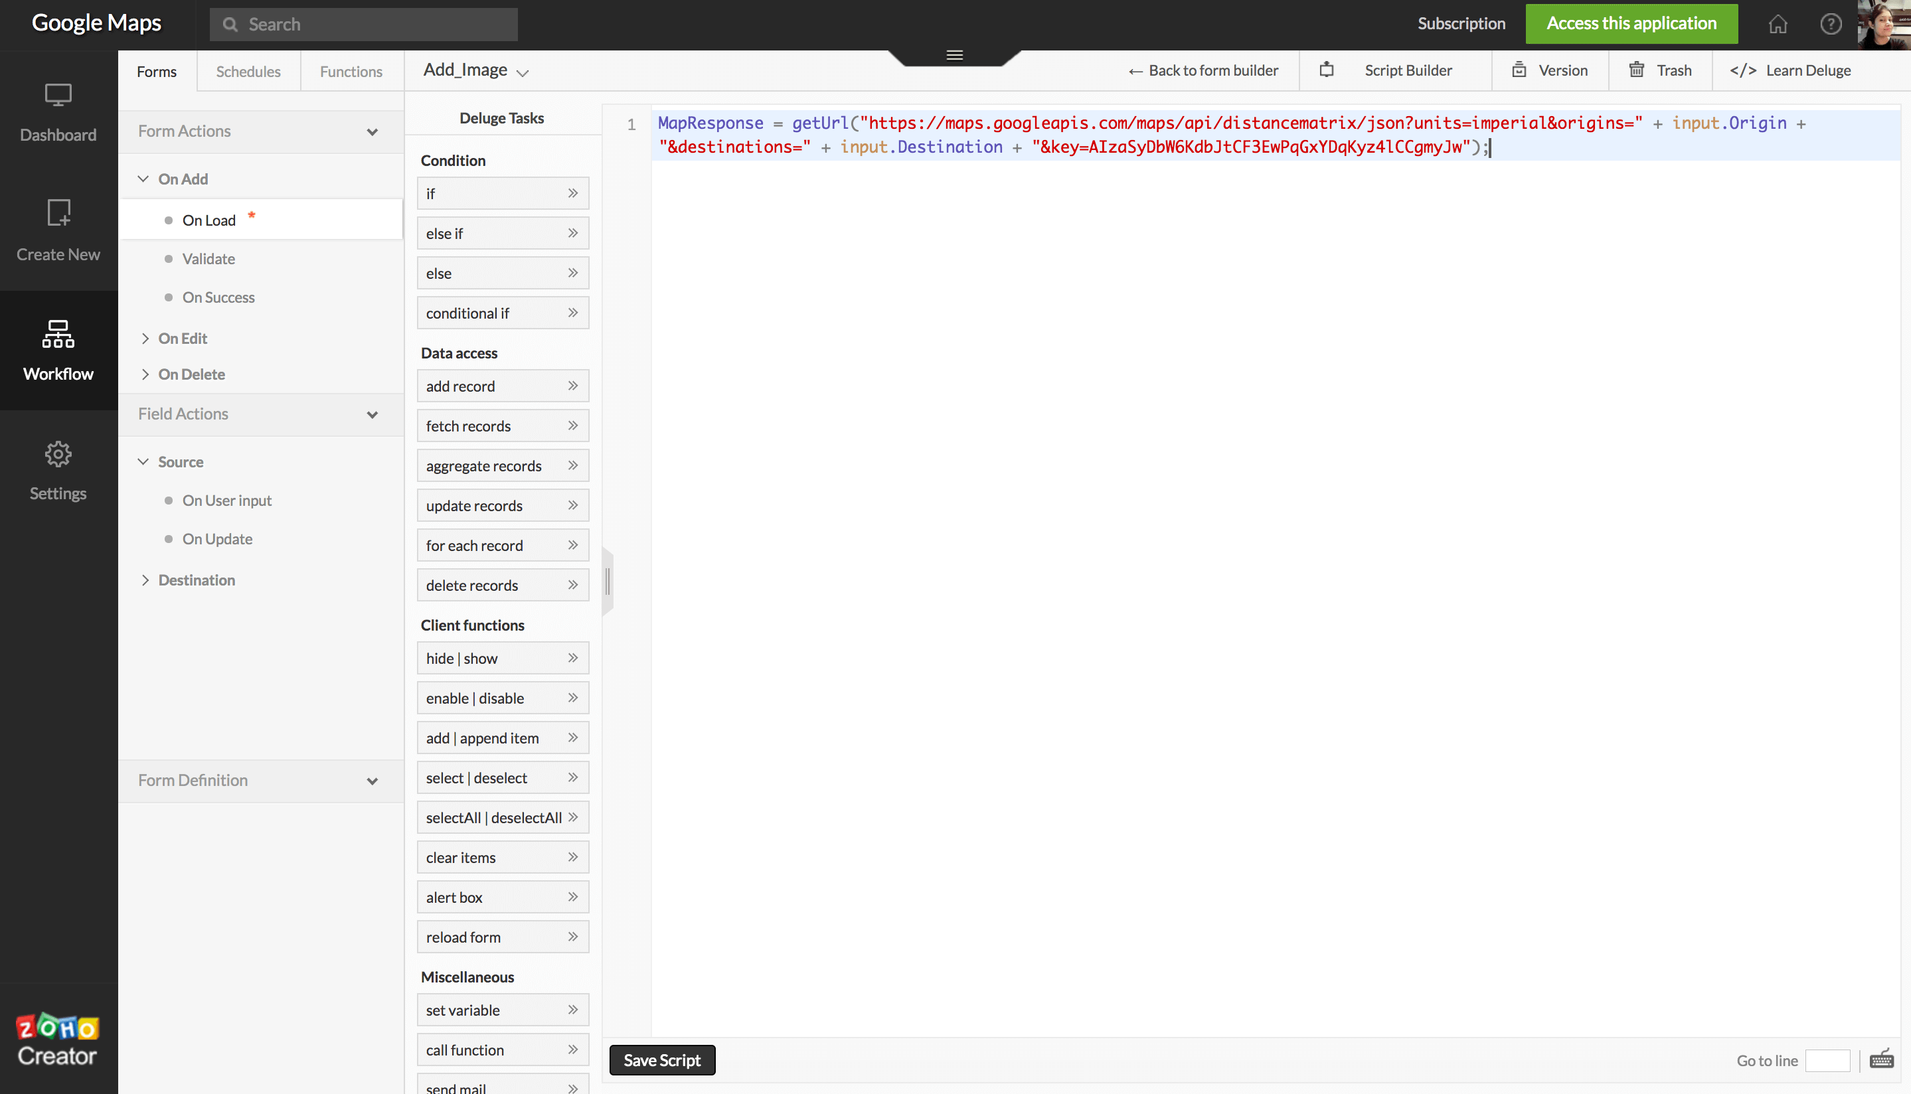Click arrow icon on 'call function' task
The width and height of the screenshot is (1911, 1094).
click(x=572, y=1049)
